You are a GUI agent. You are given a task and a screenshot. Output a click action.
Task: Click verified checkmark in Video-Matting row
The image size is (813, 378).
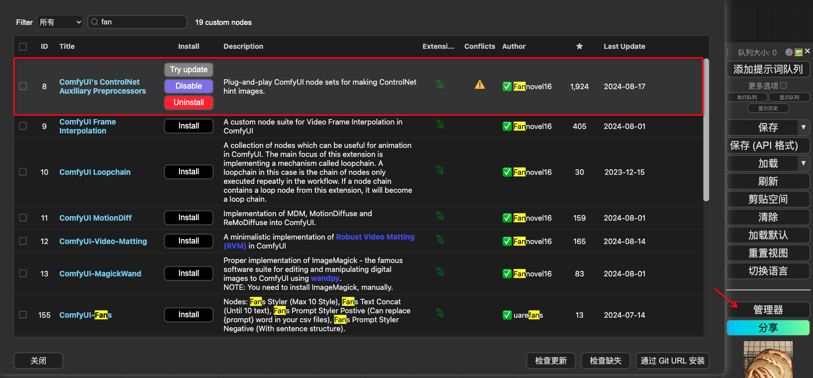tap(507, 241)
